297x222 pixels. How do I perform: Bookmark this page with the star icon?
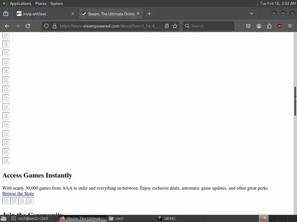175,26
